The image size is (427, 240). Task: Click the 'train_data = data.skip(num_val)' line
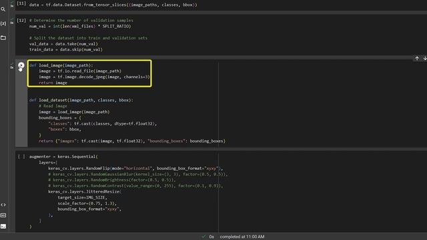[66, 49]
